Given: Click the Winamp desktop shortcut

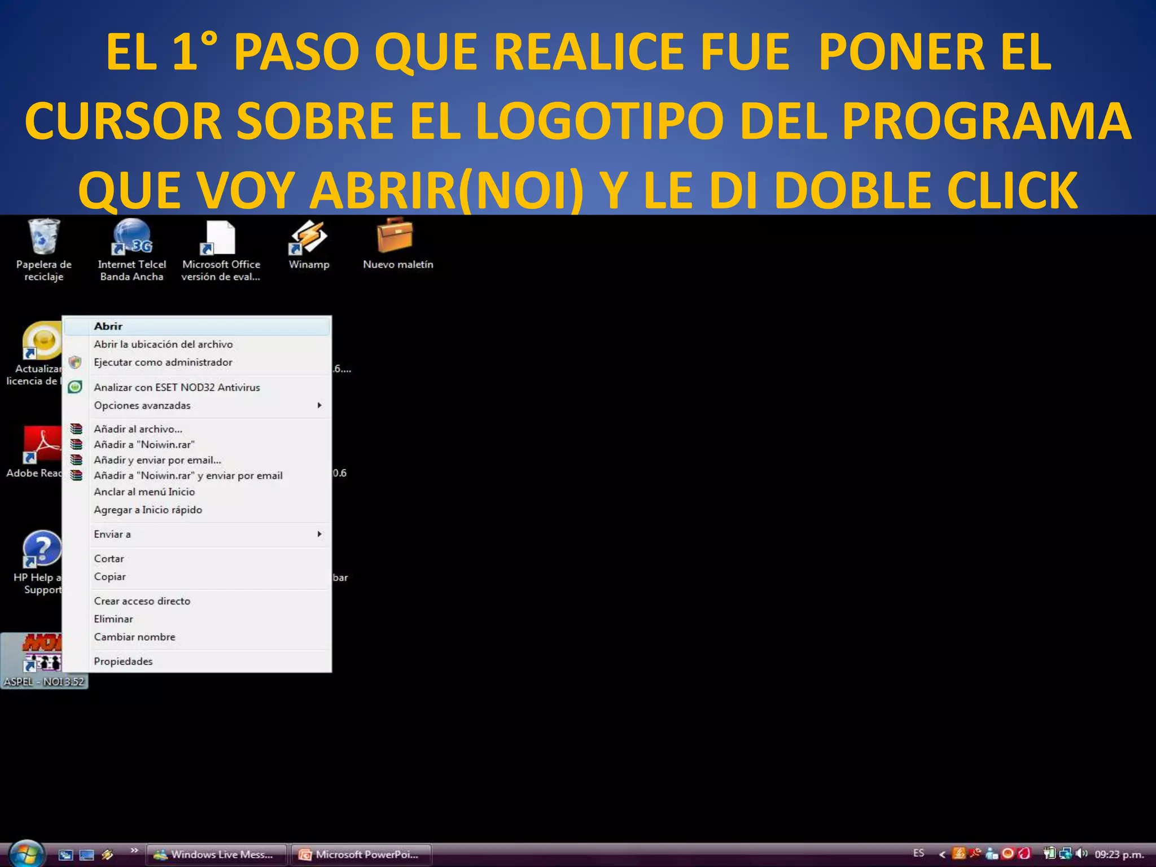Looking at the screenshot, I should [308, 238].
